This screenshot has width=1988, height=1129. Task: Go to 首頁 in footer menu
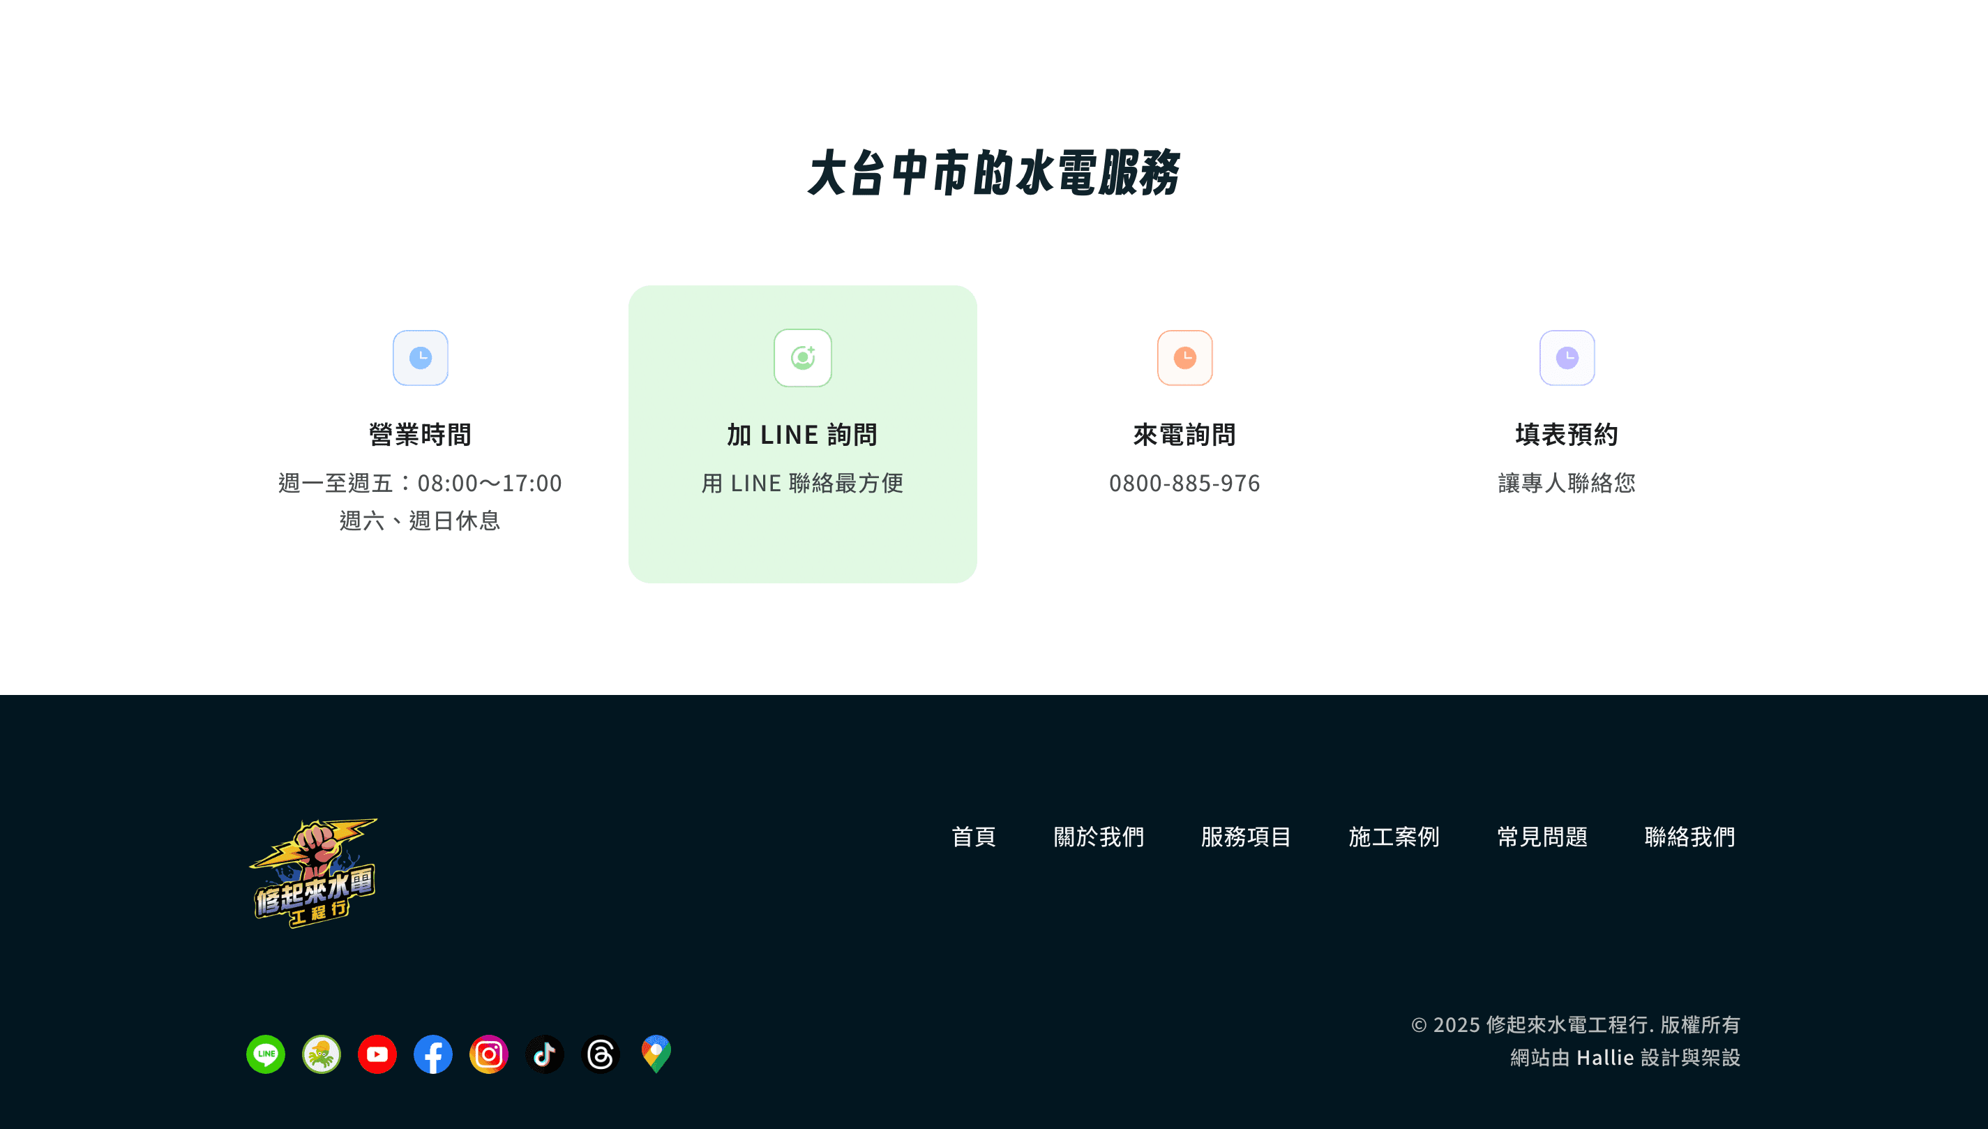coord(974,837)
